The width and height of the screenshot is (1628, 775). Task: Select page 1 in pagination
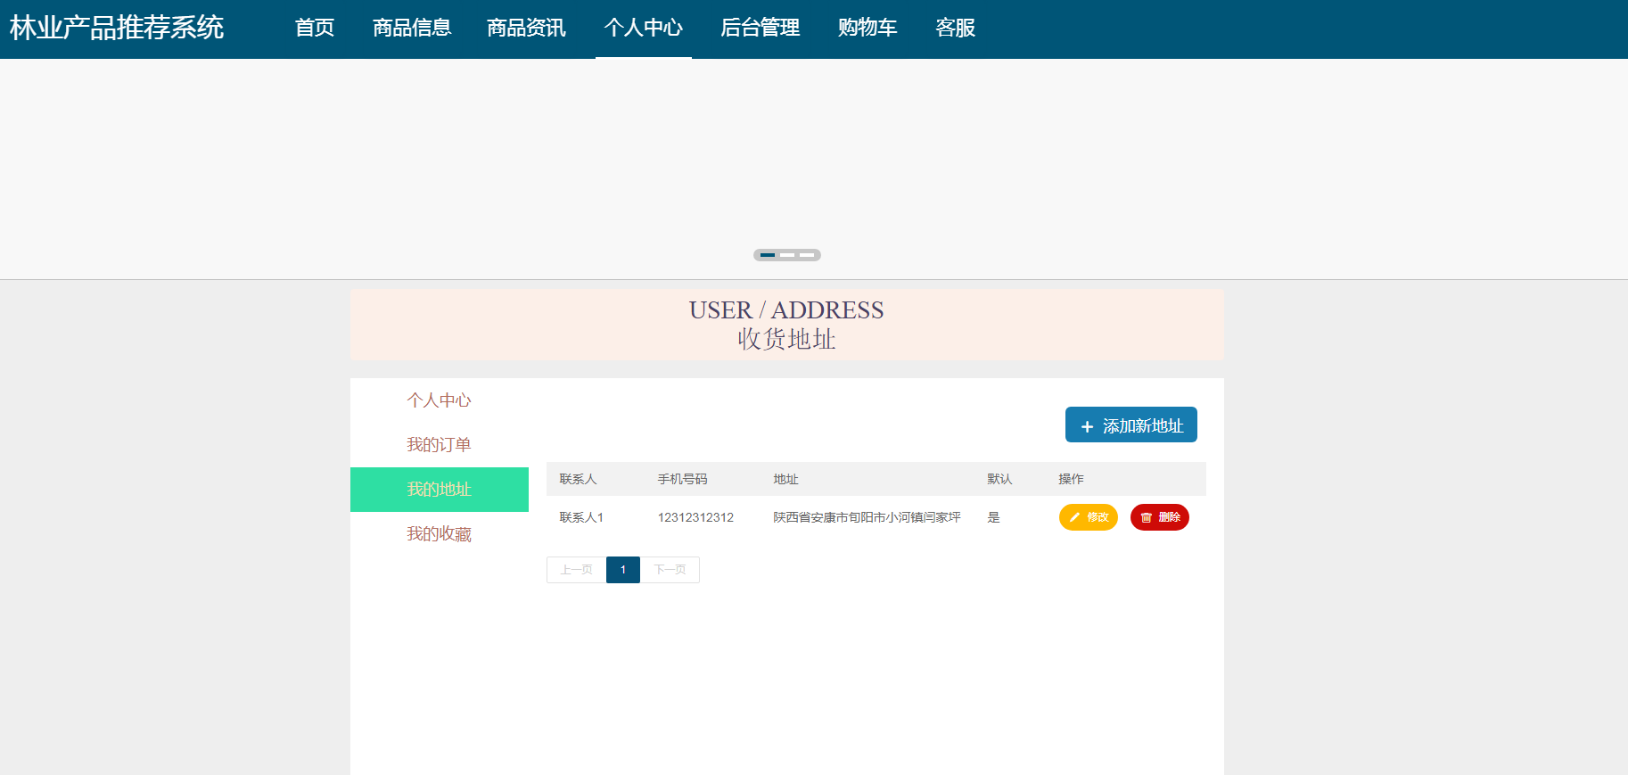(x=623, y=570)
